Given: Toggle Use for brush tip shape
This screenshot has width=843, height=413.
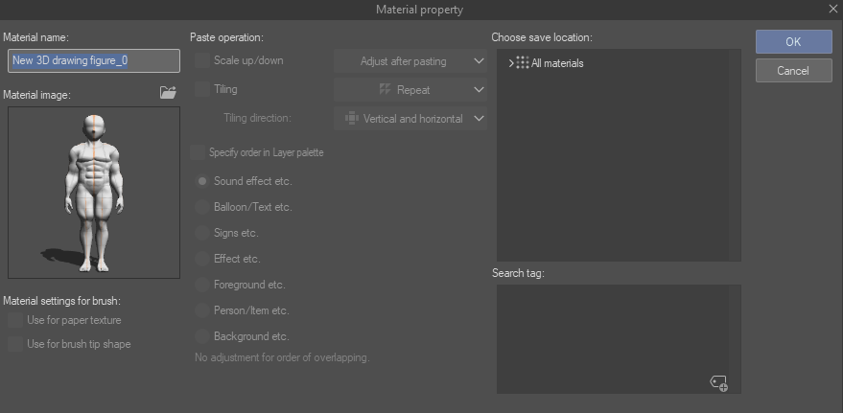Looking at the screenshot, I should tap(14, 344).
